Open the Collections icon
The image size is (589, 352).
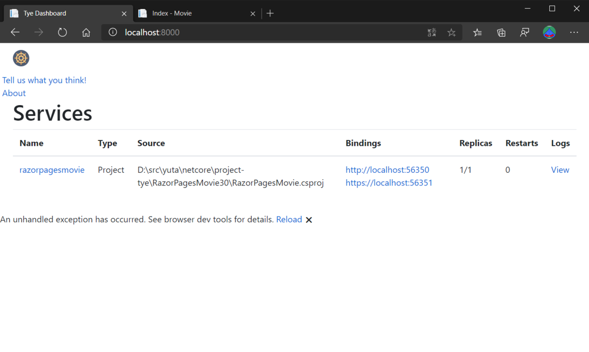pyautogui.click(x=501, y=32)
